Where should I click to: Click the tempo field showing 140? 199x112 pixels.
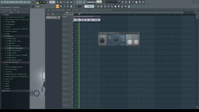[52, 2]
